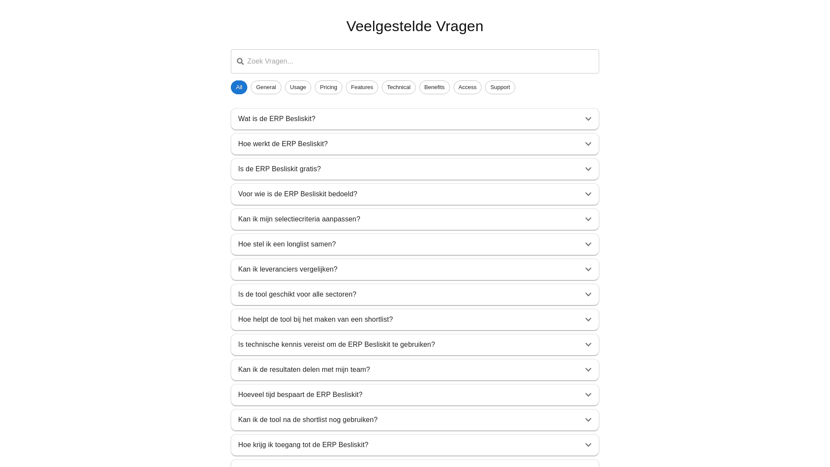Click chevron beside 'Voor wie is de ERP Besliskit bedoeld?'
This screenshot has width=830, height=467.
coord(588,194)
